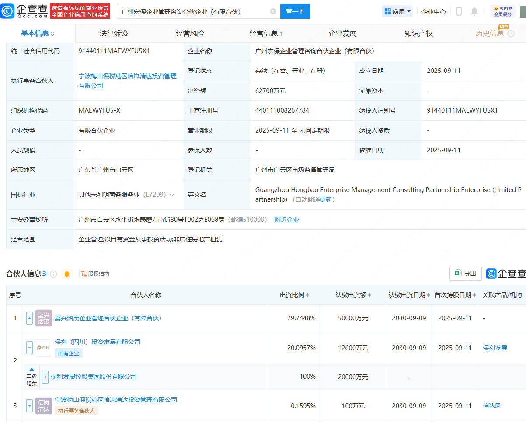Click the 信岚清达 partner logo thumbnail

tap(44, 405)
